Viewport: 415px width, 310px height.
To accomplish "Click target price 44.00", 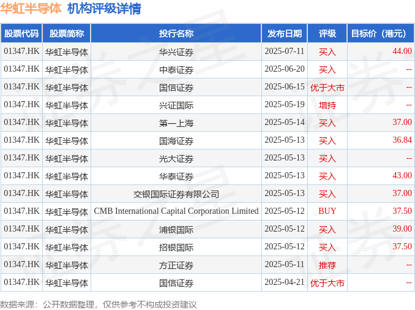I will pyautogui.click(x=402, y=51).
